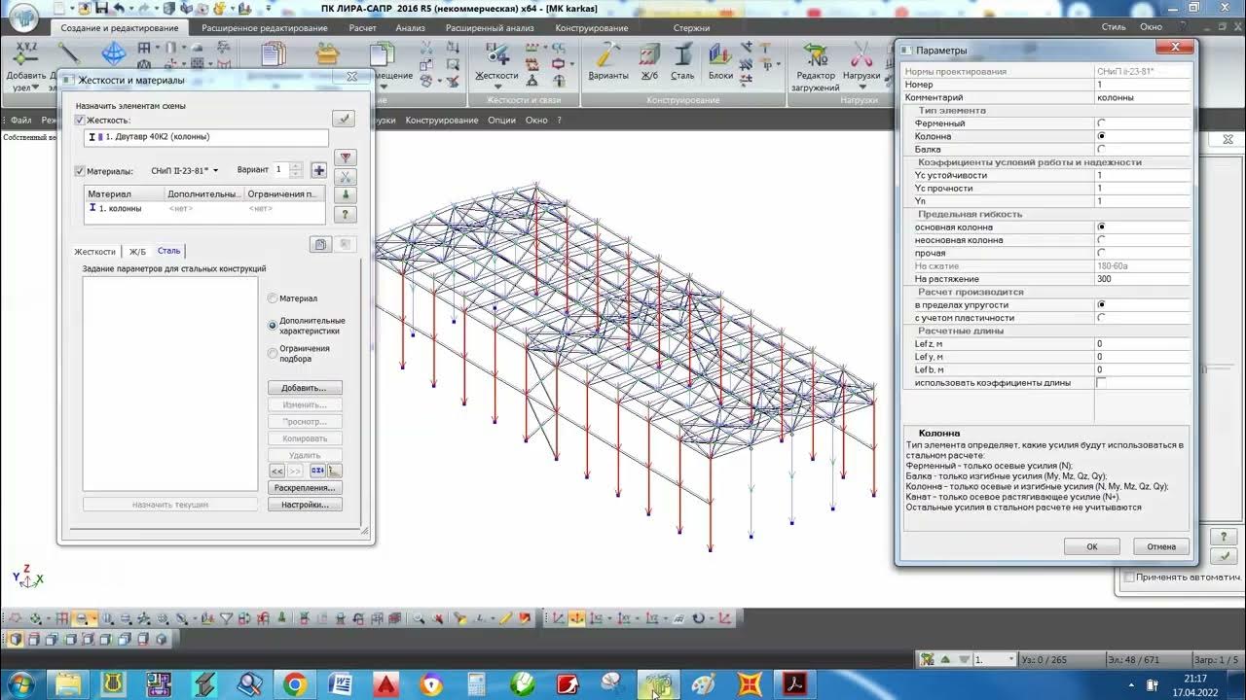Select Дополнительные характеристики radio button

pyautogui.click(x=273, y=326)
